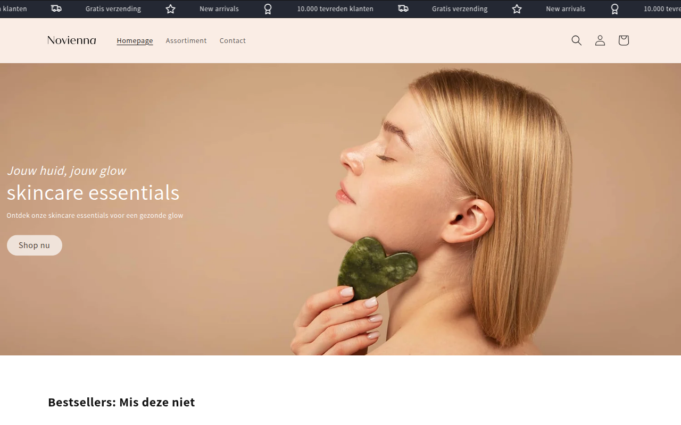Click the 'Shop nu' button
The height and width of the screenshot is (425, 681).
coord(35,245)
